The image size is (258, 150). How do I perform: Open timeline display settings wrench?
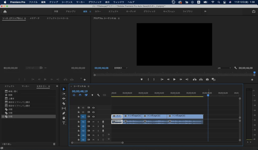(x=98, y=95)
